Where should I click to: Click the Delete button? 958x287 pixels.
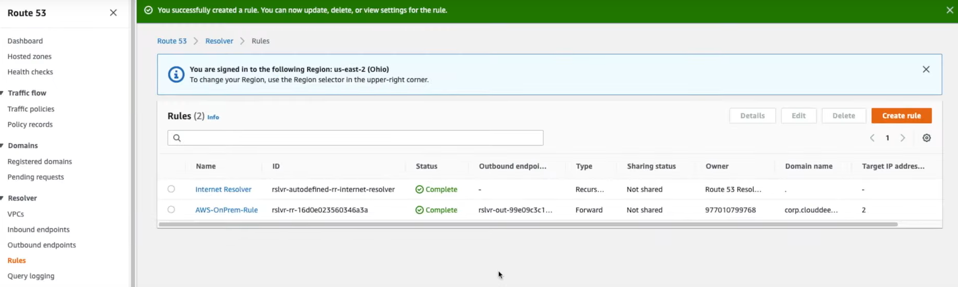(844, 115)
